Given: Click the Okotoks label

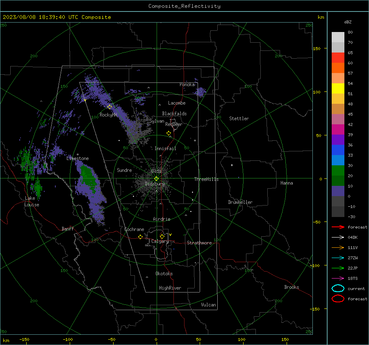Looking at the screenshot, I should [164, 274].
